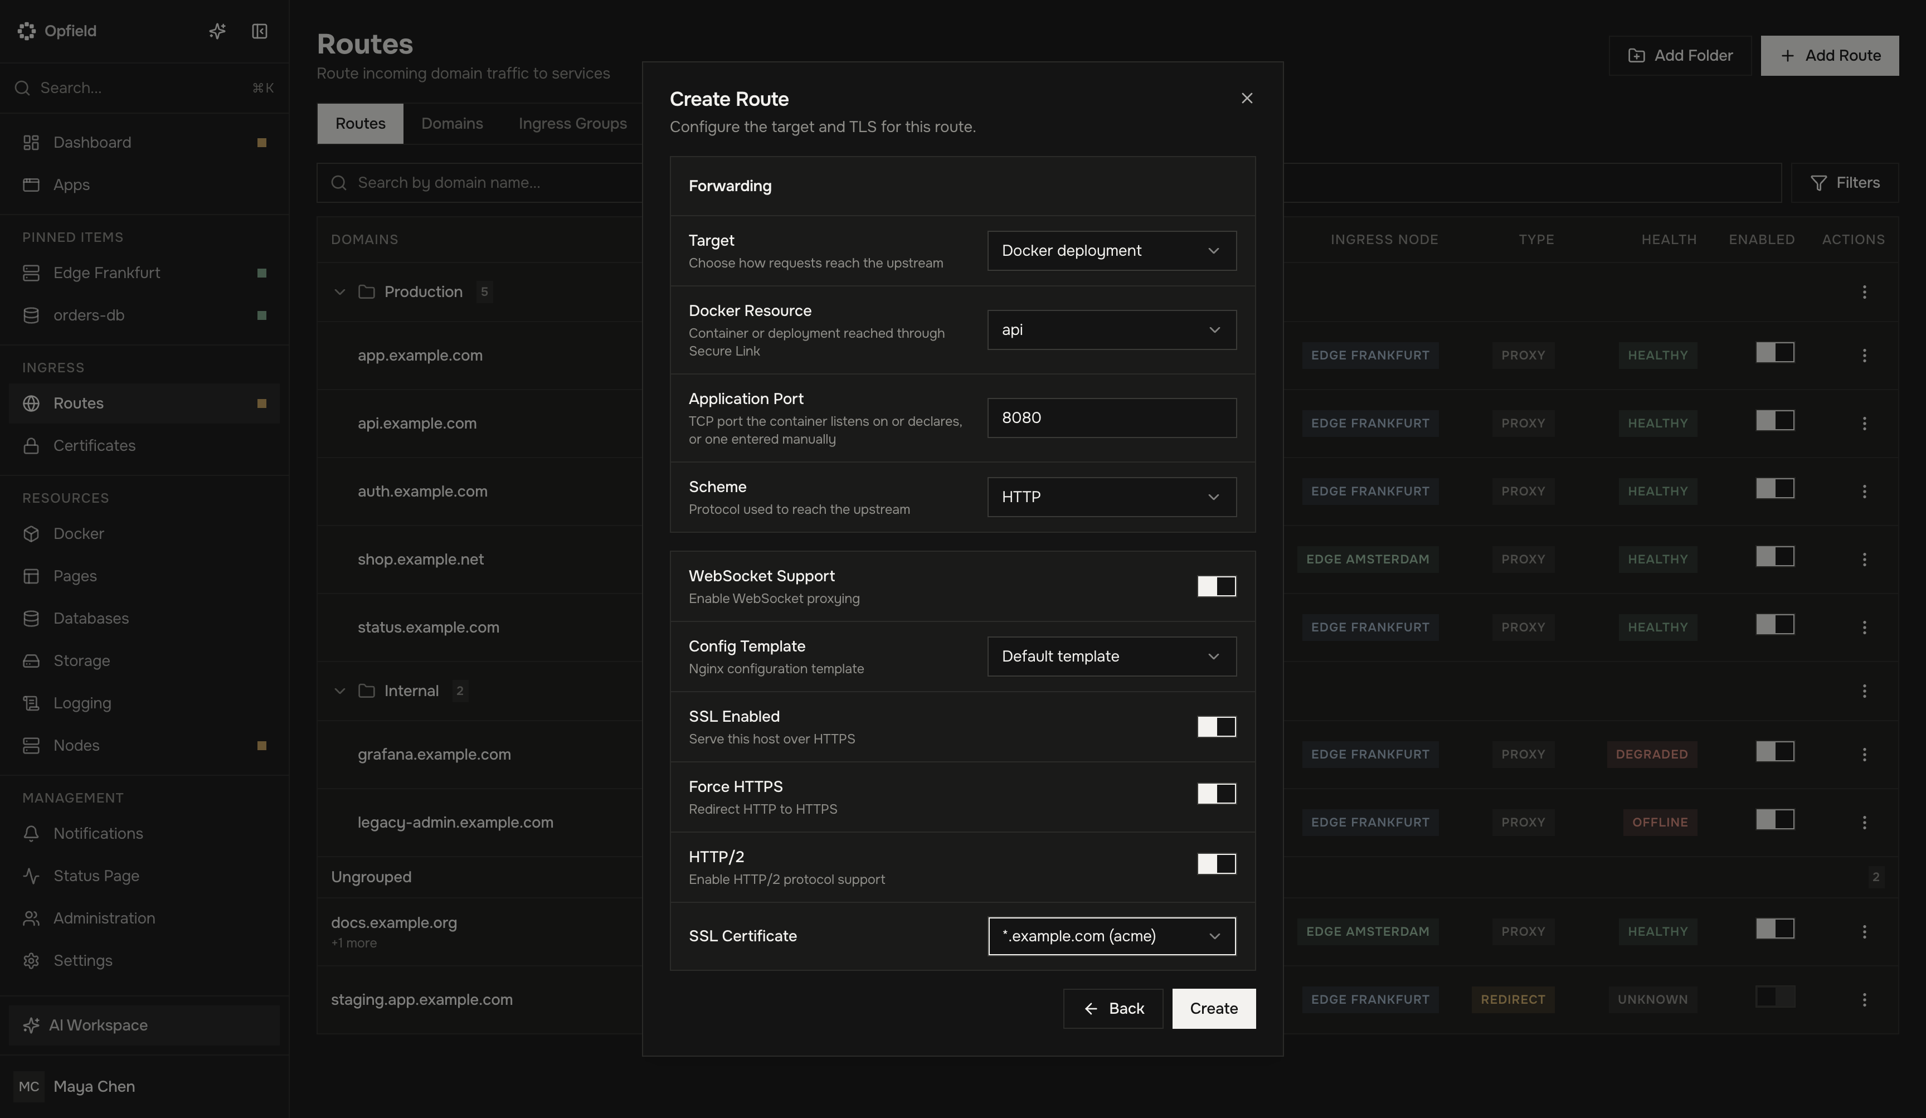Close the Create Route dialog
The image size is (1926, 1118).
coord(1247,99)
